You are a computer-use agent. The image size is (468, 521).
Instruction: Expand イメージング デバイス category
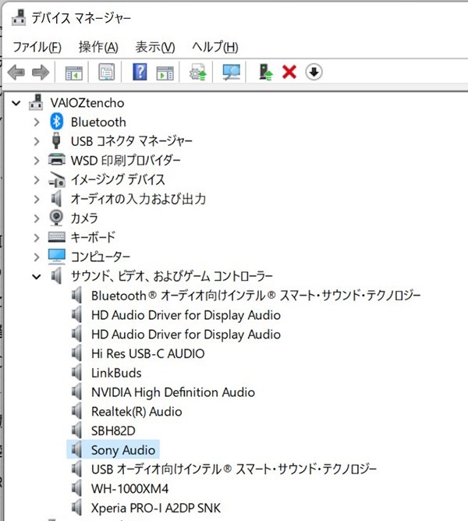pyautogui.click(x=37, y=180)
